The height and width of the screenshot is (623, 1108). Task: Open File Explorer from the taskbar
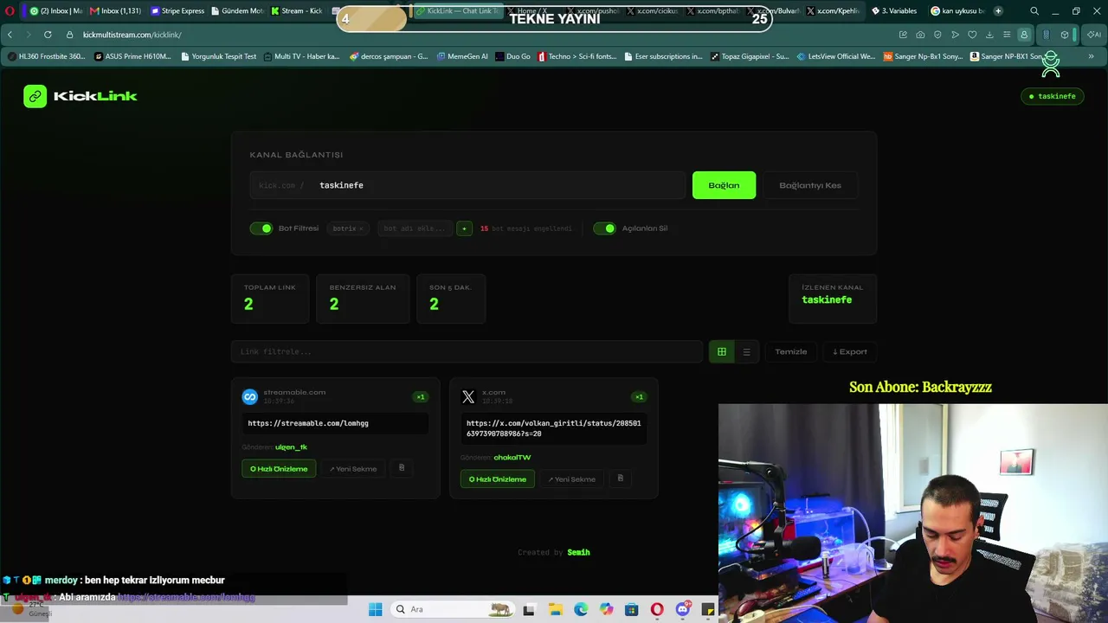555,609
